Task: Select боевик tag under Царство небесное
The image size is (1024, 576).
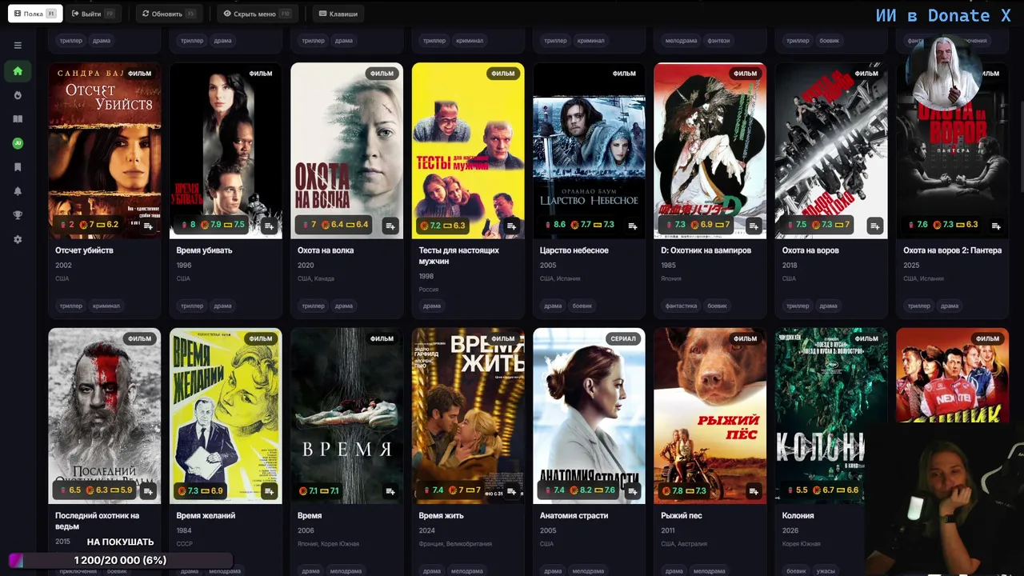Action: pos(582,306)
